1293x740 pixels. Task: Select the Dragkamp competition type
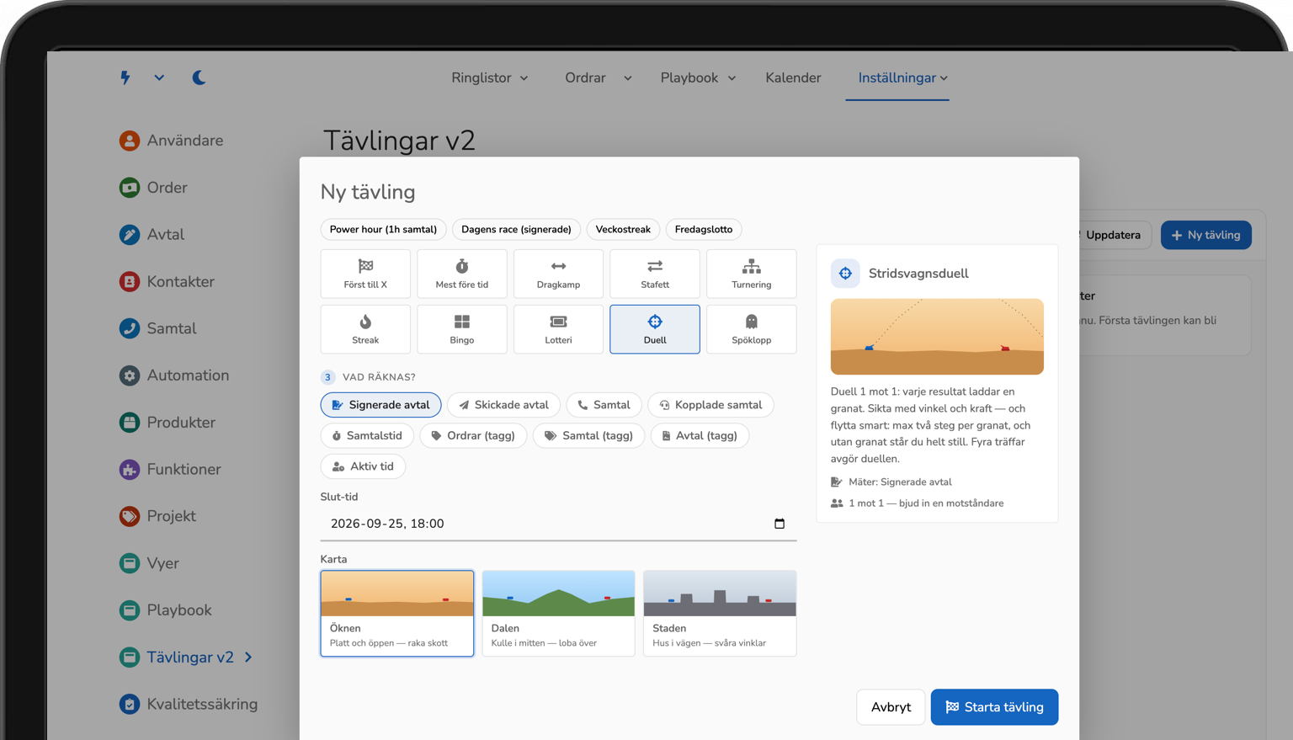[558, 274]
